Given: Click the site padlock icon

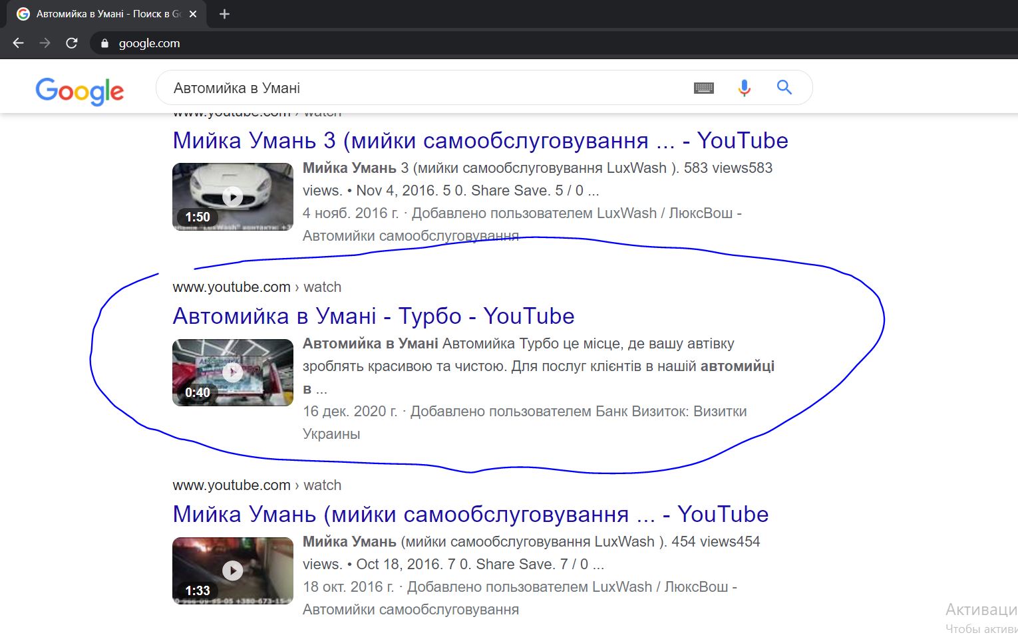Looking at the screenshot, I should point(104,43).
